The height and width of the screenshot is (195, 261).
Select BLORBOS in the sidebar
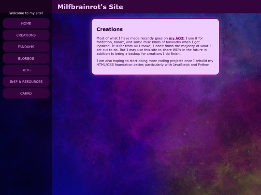26,59
